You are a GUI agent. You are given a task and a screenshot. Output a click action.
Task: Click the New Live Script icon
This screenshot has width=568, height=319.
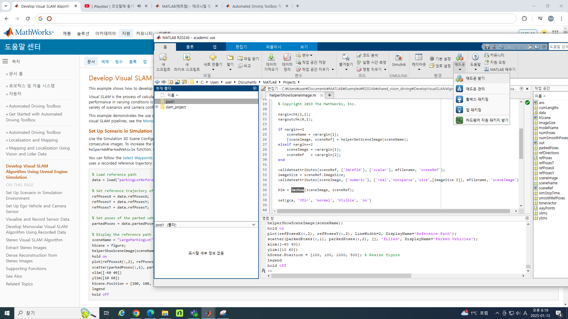coord(187,57)
